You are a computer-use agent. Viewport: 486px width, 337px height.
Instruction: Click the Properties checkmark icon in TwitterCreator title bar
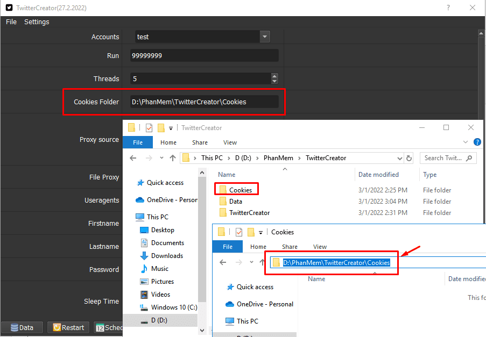coord(149,128)
